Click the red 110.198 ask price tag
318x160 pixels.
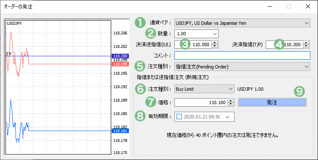click(120, 64)
